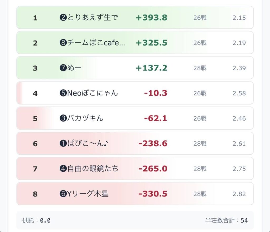This screenshot has height=232, width=270.
Task: Click the circled 3 icon beside バカヅキん
Action: pyautogui.click(x=63, y=118)
